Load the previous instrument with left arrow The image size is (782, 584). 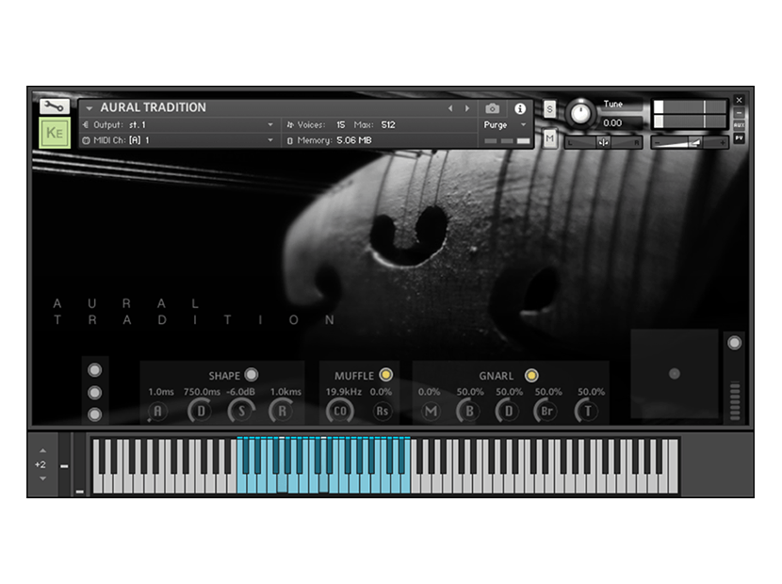(450, 108)
